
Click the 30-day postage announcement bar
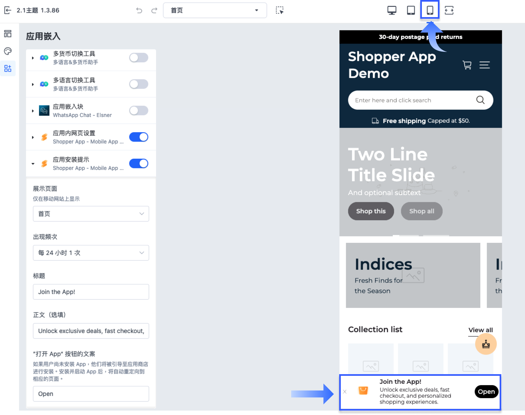pos(420,37)
